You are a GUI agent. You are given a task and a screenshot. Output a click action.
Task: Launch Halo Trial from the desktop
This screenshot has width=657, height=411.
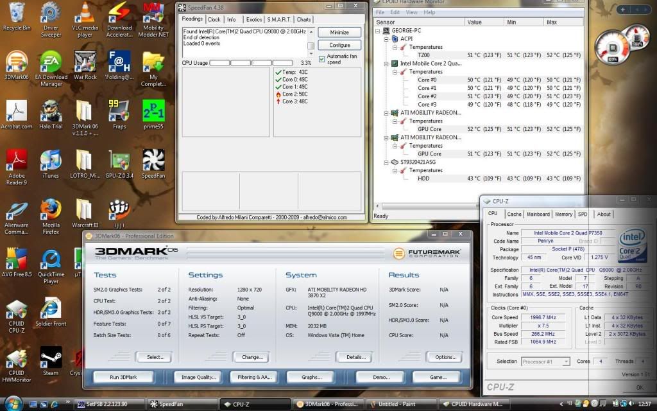pos(51,114)
